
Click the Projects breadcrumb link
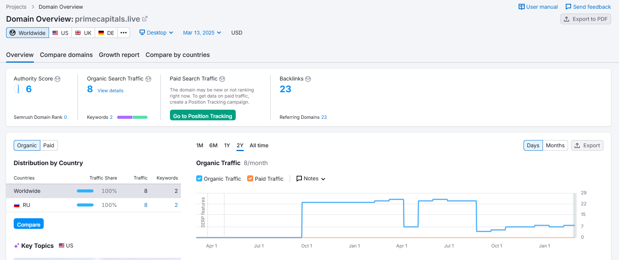[x=16, y=7]
